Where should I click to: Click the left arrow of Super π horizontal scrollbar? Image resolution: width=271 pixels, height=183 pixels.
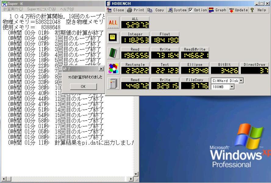coord(4,179)
